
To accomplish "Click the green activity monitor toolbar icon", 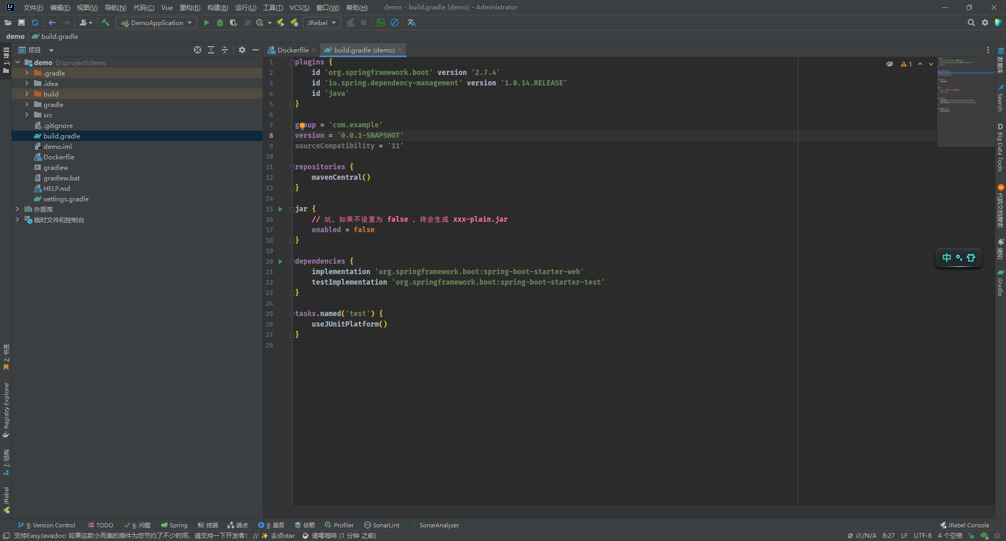I will pos(381,23).
